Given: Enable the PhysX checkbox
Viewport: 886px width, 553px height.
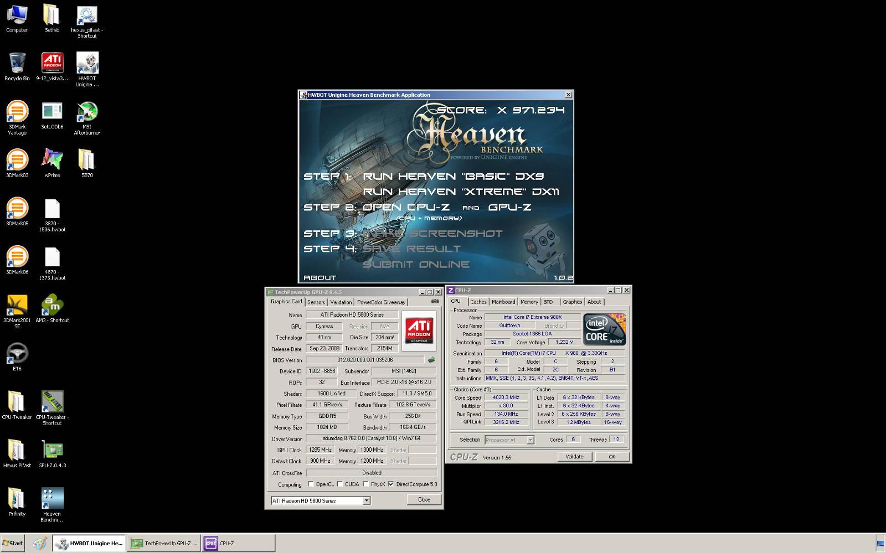Looking at the screenshot, I should click(365, 484).
